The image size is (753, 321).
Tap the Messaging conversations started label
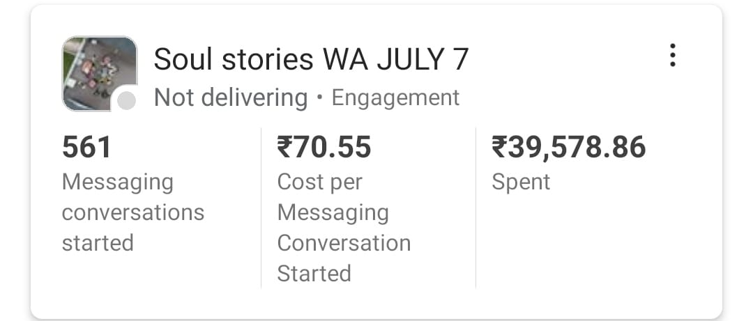coord(132,212)
